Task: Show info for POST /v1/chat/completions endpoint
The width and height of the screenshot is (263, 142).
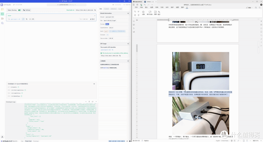Action: (x=25, y=90)
